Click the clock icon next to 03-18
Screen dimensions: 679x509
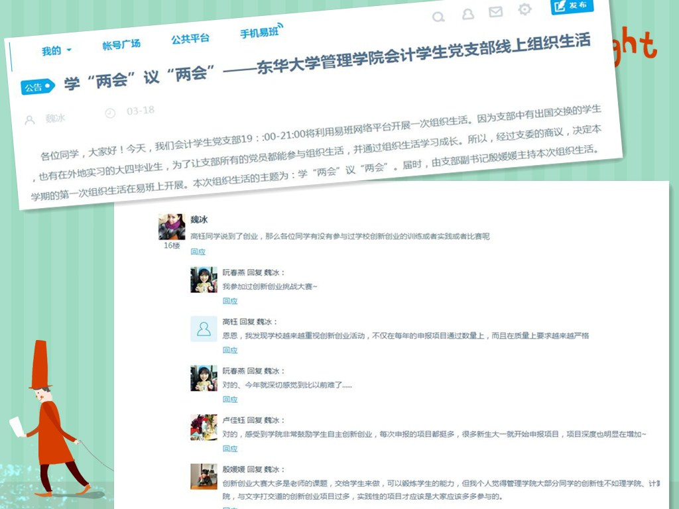[110, 113]
